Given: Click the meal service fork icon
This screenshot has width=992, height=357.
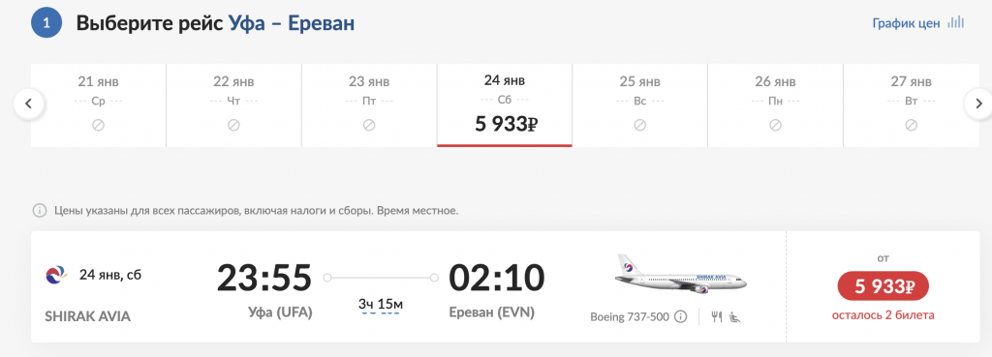Looking at the screenshot, I should [717, 316].
